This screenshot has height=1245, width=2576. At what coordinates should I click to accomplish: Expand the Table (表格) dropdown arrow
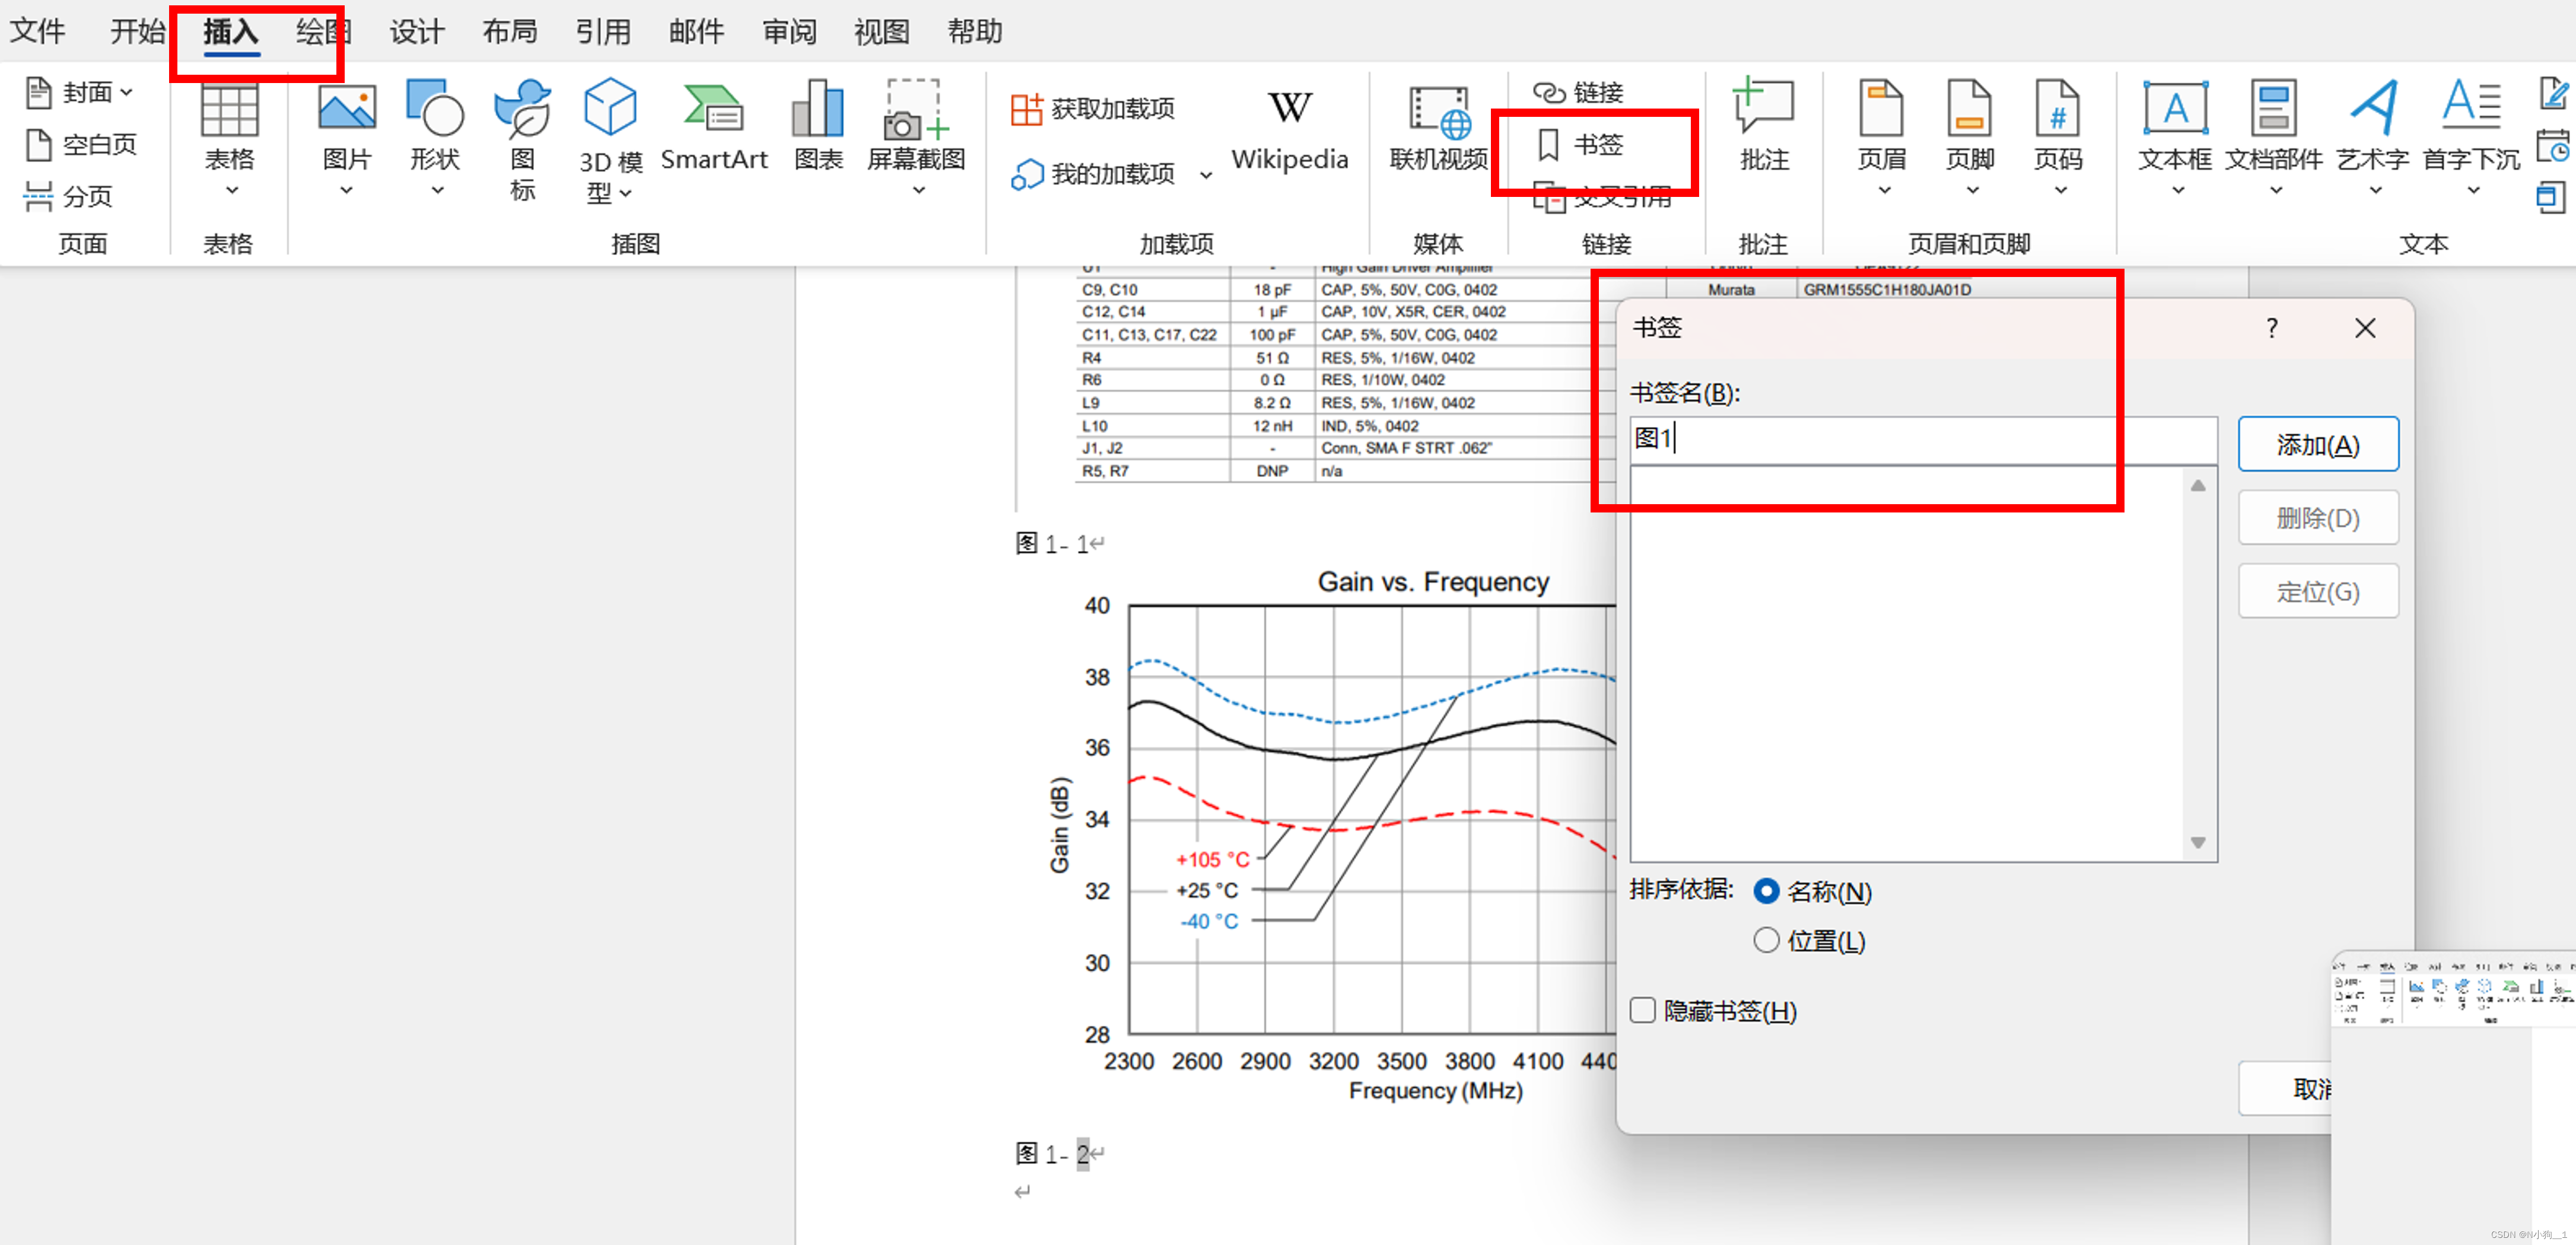231,190
